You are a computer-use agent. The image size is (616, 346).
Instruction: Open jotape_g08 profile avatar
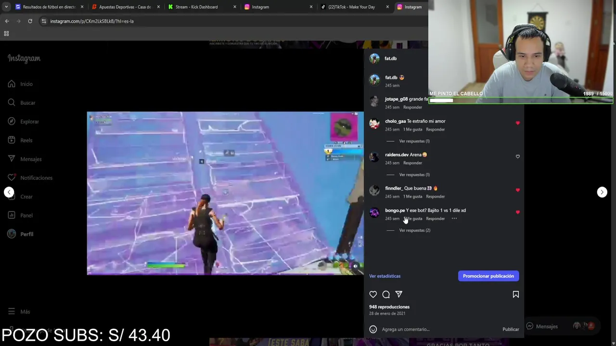[x=374, y=101]
